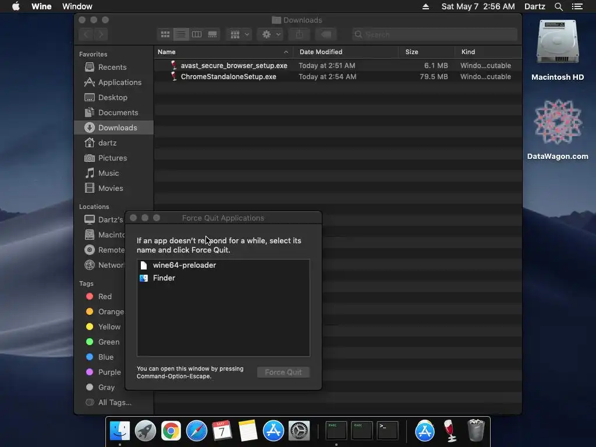Switch Finder to gallery view
Image resolution: width=596 pixels, height=447 pixels.
(x=212, y=34)
